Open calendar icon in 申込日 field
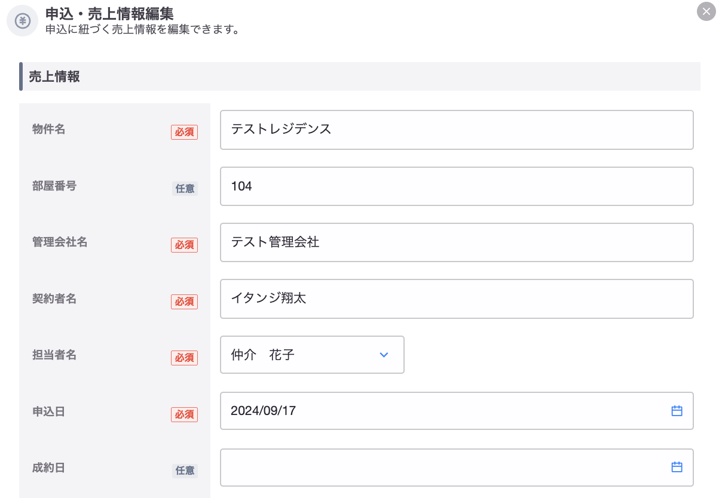 (677, 411)
